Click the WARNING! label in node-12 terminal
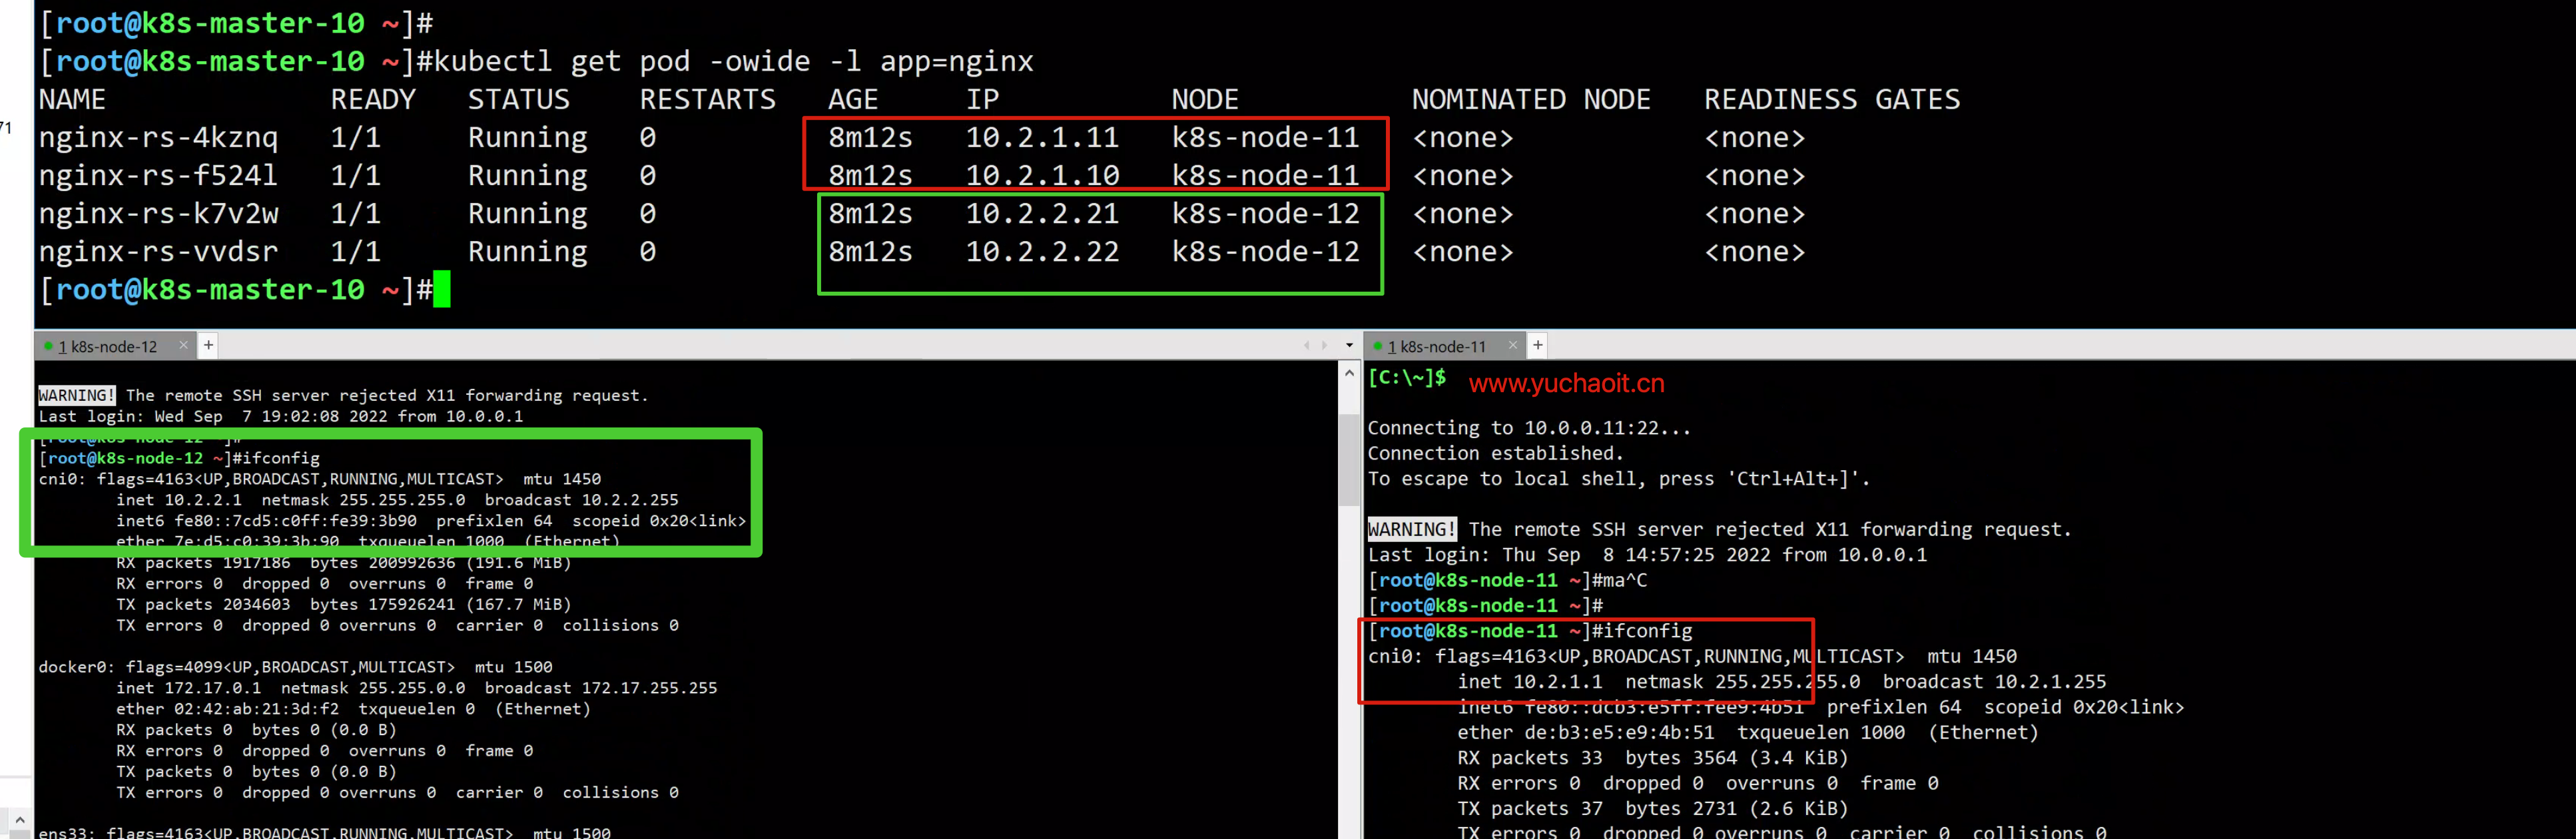Viewport: 2576px width, 839px height. point(76,395)
